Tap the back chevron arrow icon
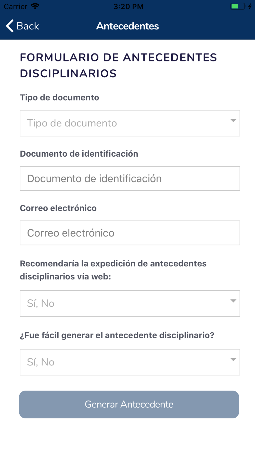This screenshot has width=255, height=455. coord(10,26)
